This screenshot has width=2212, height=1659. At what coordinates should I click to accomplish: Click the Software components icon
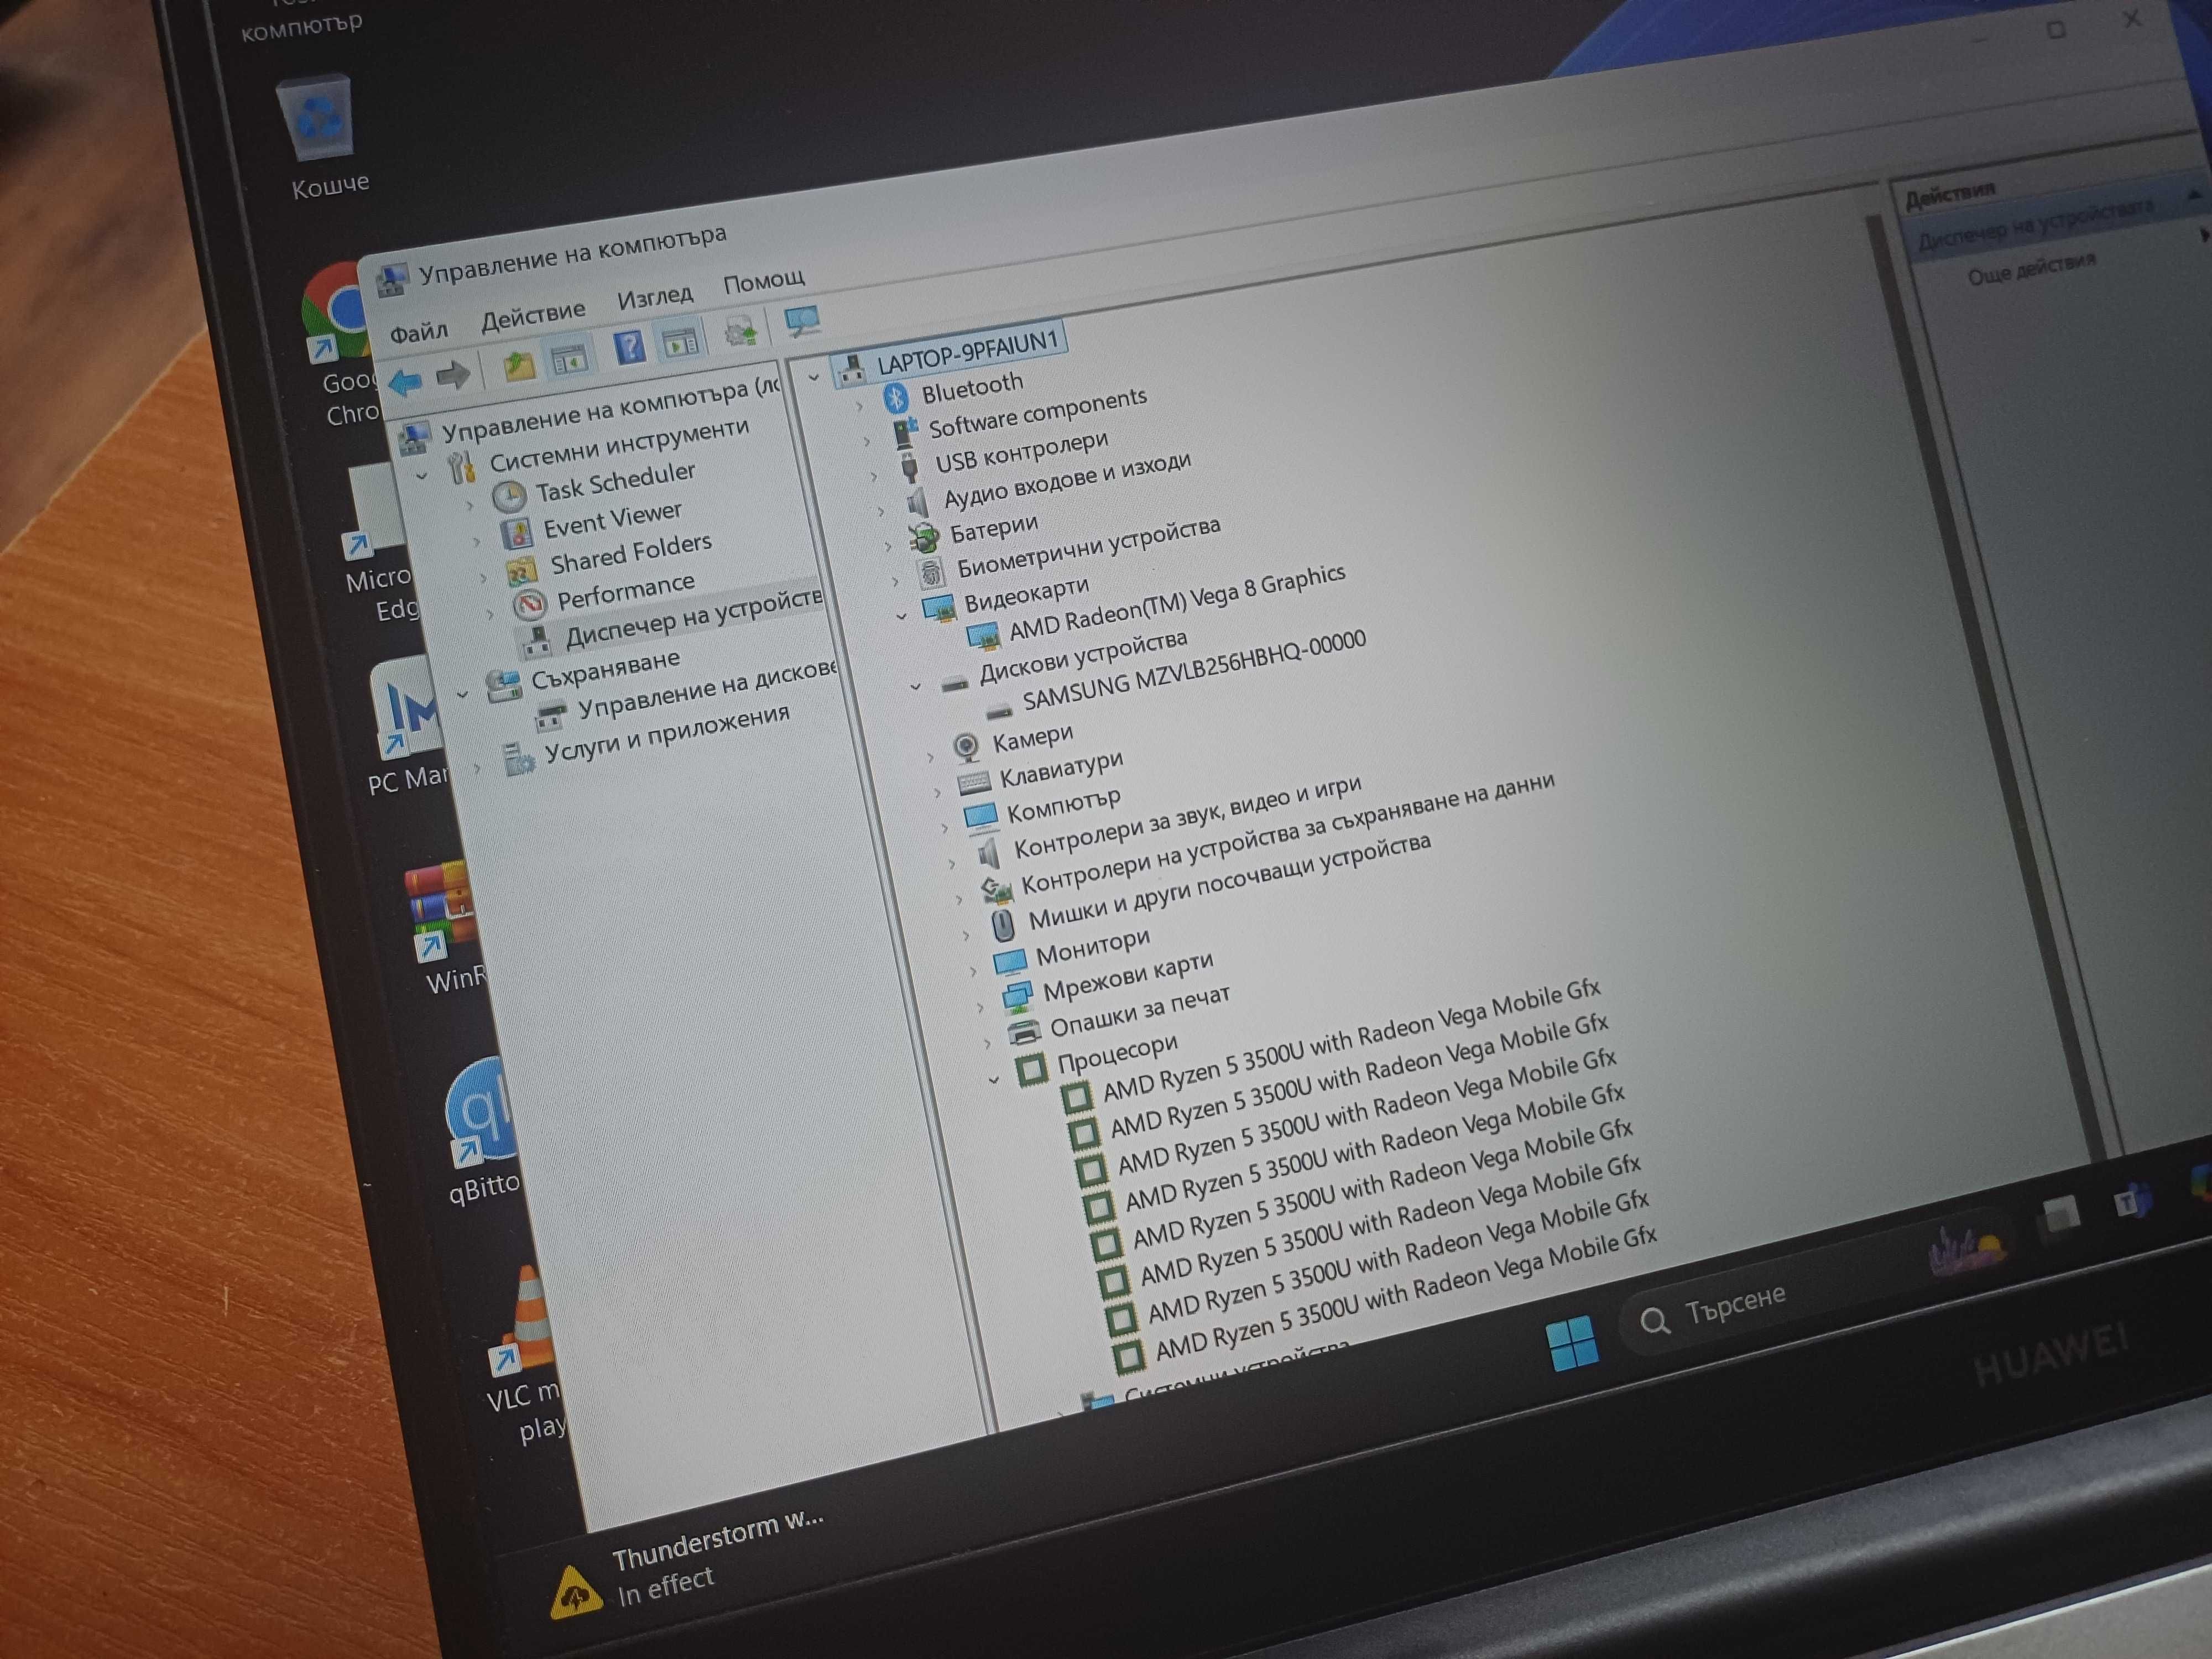click(x=905, y=432)
